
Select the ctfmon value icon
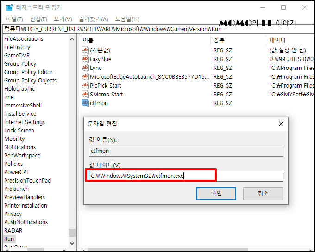pyautogui.click(x=85, y=103)
